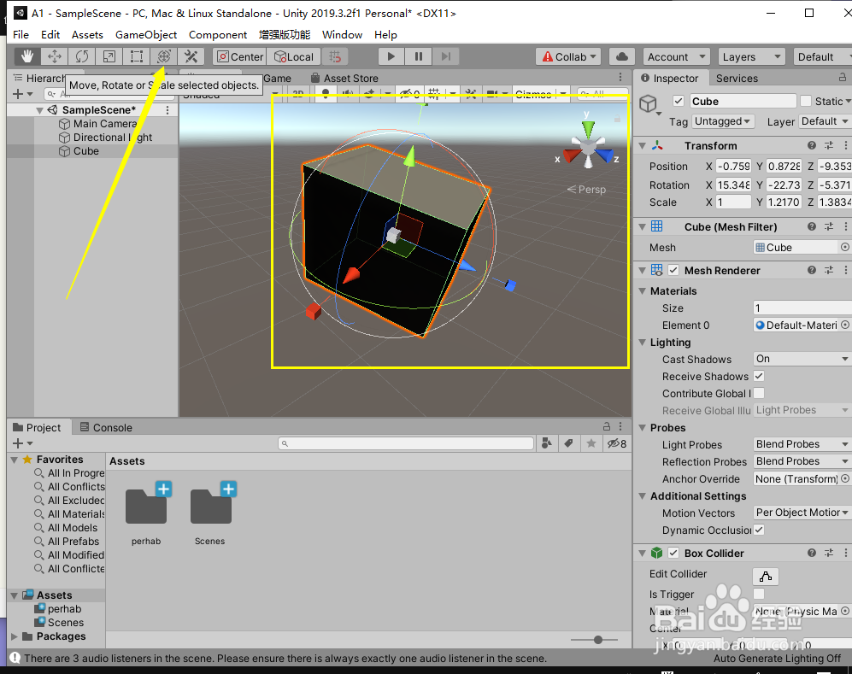Open Motion Vectors dropdown
The width and height of the screenshot is (852, 674).
802,513
